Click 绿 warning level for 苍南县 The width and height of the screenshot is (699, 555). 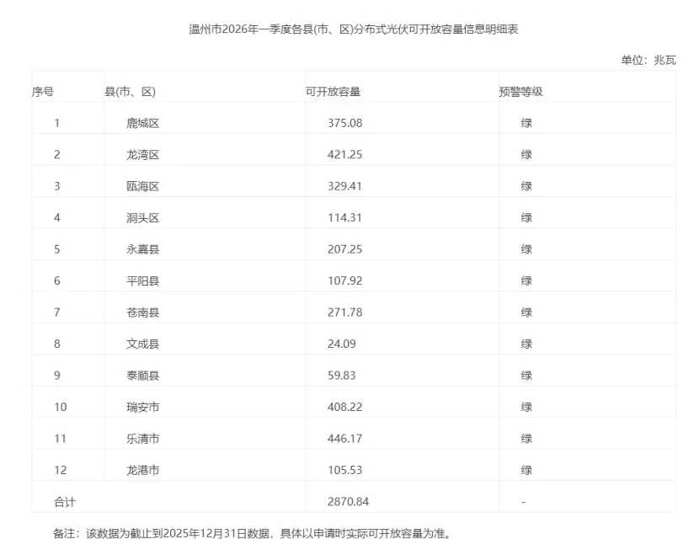[526, 312]
